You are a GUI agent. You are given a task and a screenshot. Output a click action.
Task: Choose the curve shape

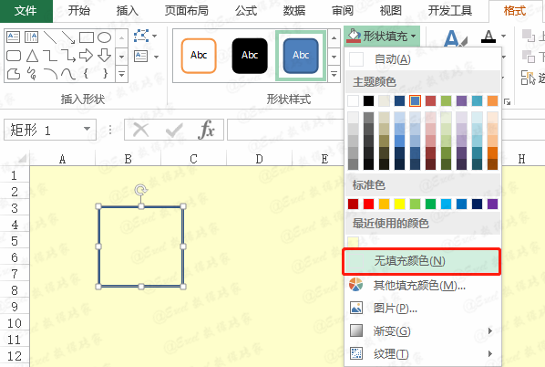click(68, 74)
